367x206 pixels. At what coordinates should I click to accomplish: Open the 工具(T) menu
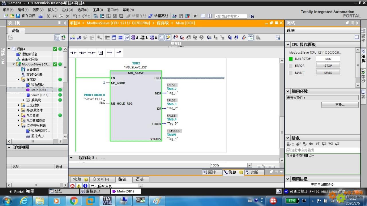pyautogui.click(x=98, y=10)
